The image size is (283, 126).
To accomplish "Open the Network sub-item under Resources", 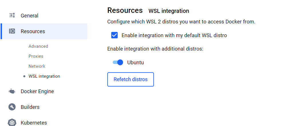I will [x=37, y=66].
